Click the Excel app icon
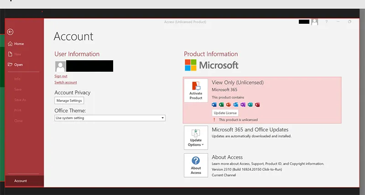 (x=221, y=105)
